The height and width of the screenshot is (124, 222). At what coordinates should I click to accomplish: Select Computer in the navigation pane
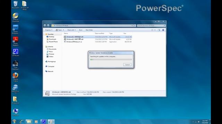(x=50, y=66)
